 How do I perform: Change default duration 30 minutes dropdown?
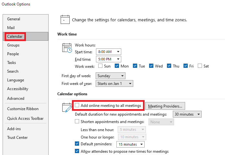187,114
